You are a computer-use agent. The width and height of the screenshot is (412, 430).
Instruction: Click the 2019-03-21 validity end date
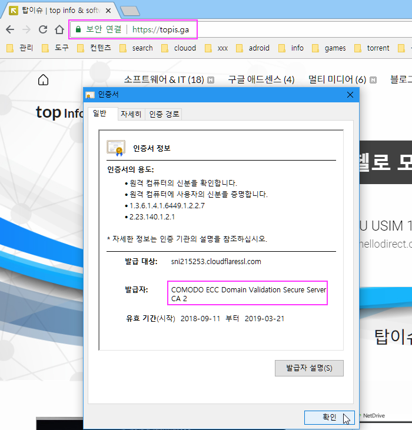pyautogui.click(x=264, y=319)
